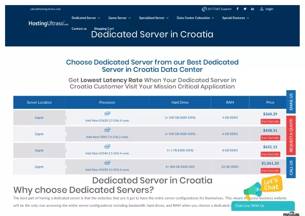Click the Server Location column header
The height and width of the screenshot is (216, 305).
point(39,102)
